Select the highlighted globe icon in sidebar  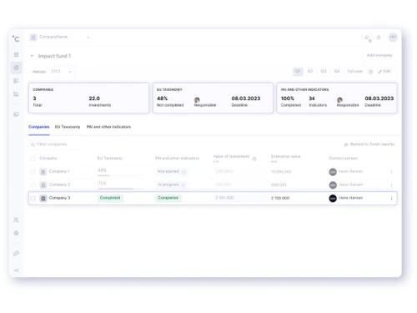[16, 68]
